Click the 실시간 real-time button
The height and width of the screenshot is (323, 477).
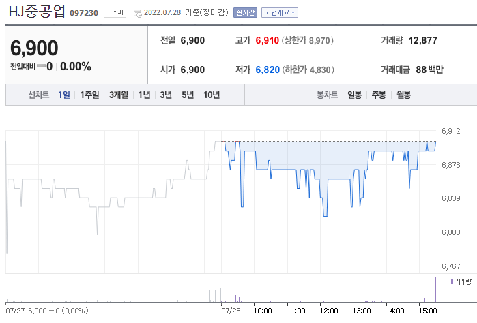pyautogui.click(x=245, y=12)
